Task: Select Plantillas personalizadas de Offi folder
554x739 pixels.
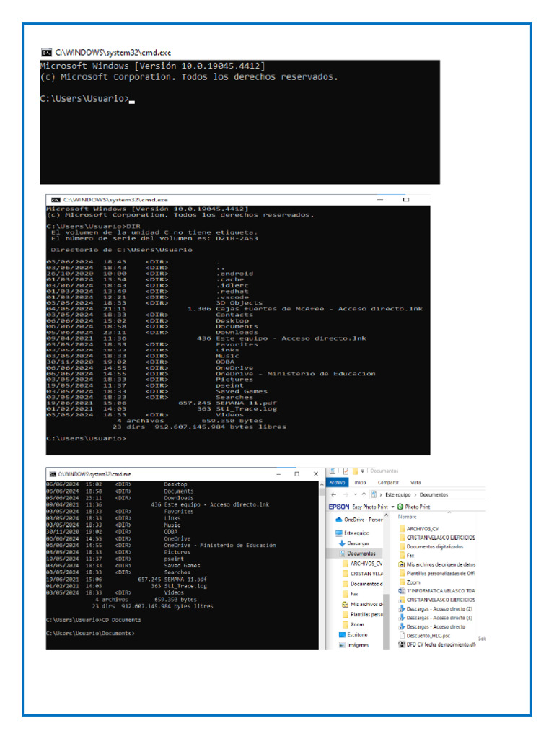Action: point(437,573)
